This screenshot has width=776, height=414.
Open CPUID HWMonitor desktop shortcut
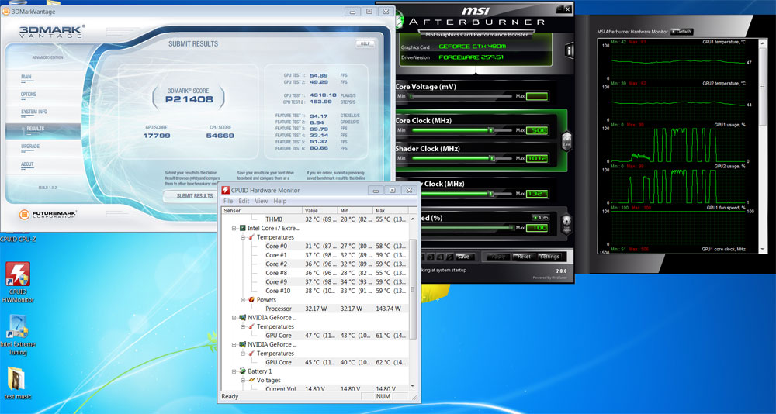[x=18, y=282]
